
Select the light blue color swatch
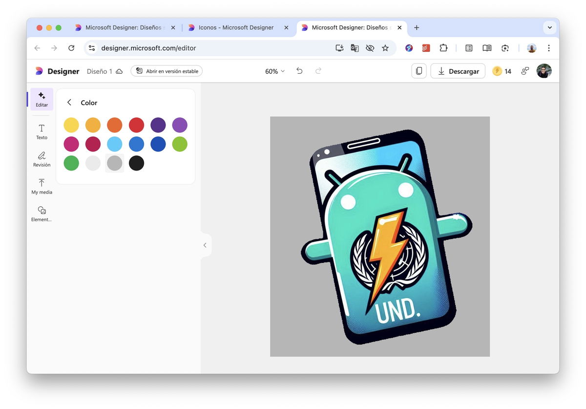tap(114, 144)
